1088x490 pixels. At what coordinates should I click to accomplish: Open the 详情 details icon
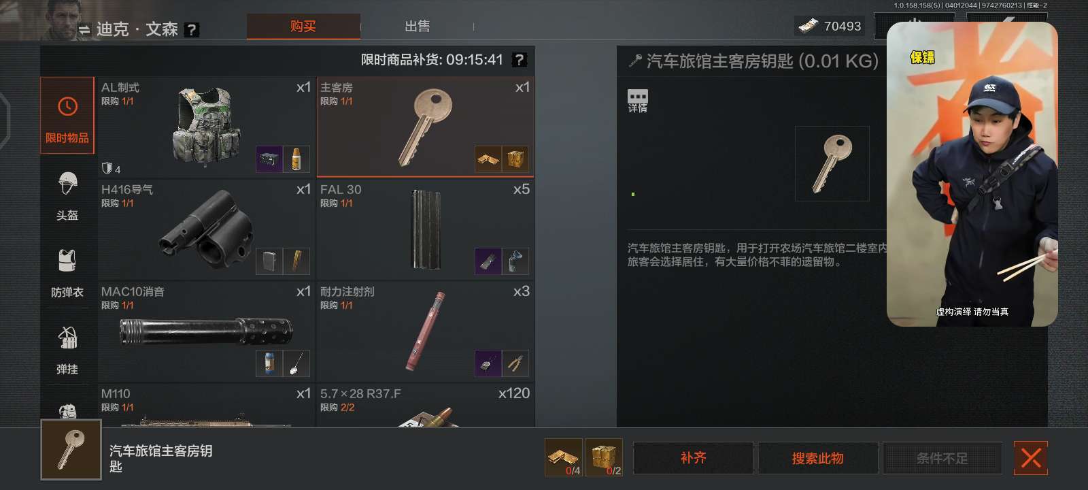[638, 101]
